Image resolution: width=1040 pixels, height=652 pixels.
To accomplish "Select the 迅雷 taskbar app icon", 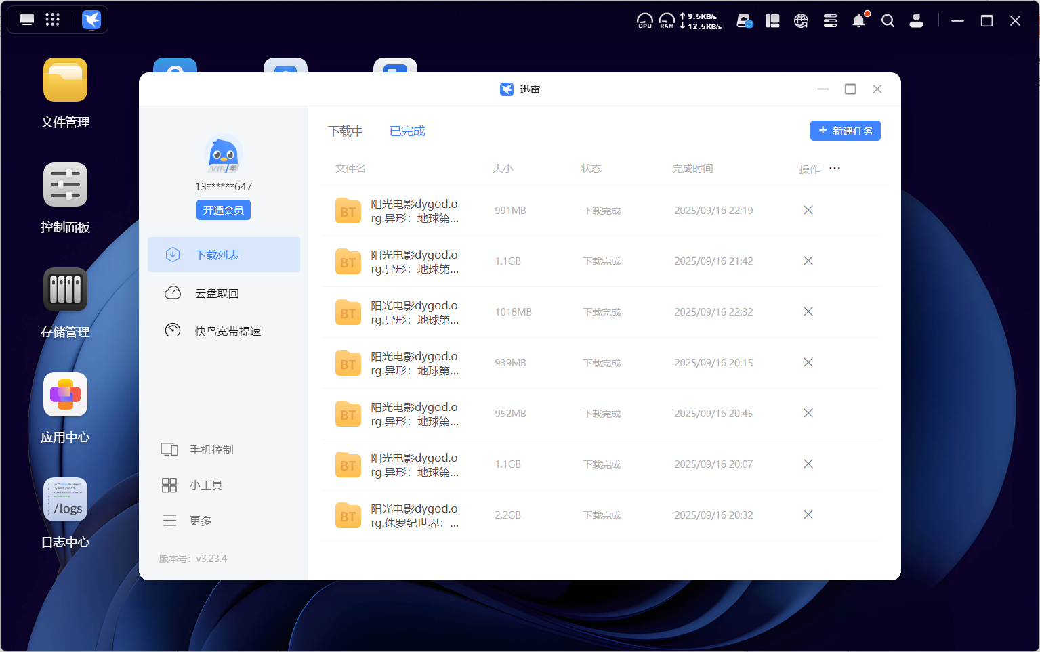I will (91, 20).
